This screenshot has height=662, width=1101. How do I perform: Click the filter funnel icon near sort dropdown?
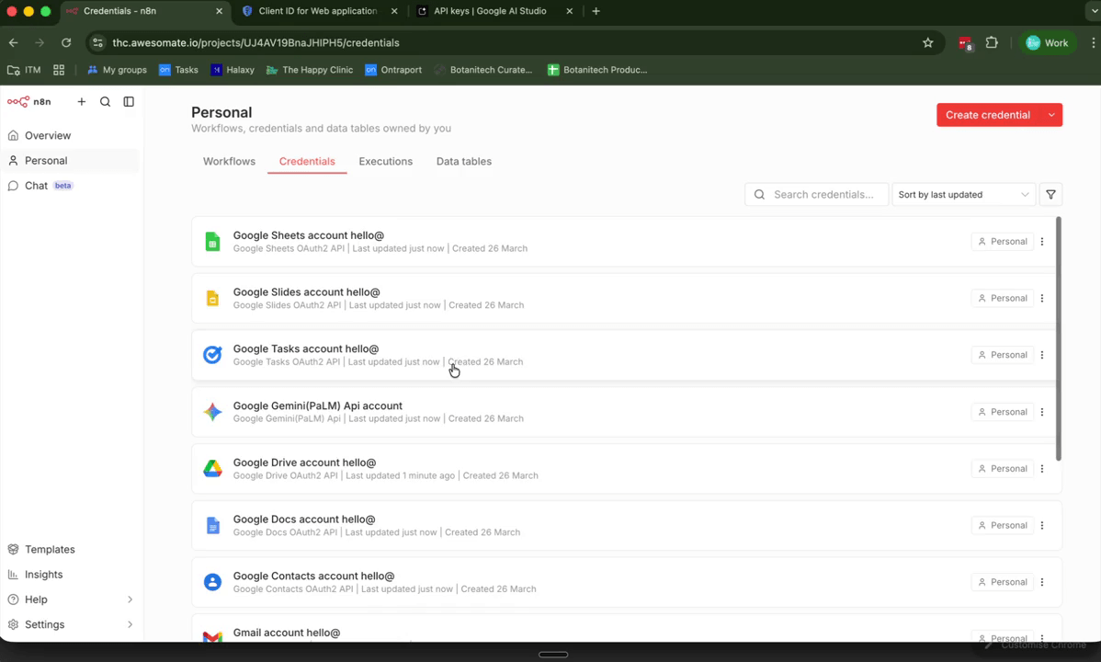[1050, 194]
